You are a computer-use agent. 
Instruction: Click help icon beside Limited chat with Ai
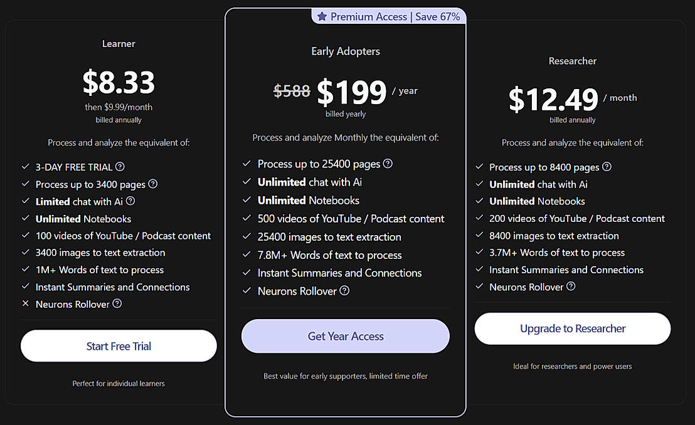point(130,201)
